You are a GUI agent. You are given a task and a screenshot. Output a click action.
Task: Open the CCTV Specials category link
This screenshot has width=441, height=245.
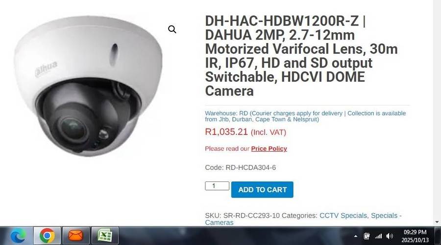point(343,216)
